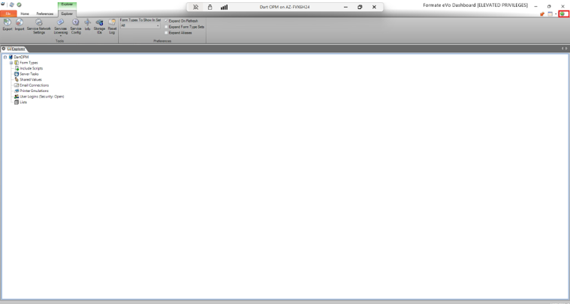
Task: Click the unpin icon on the remote session bar
Action: [195, 7]
